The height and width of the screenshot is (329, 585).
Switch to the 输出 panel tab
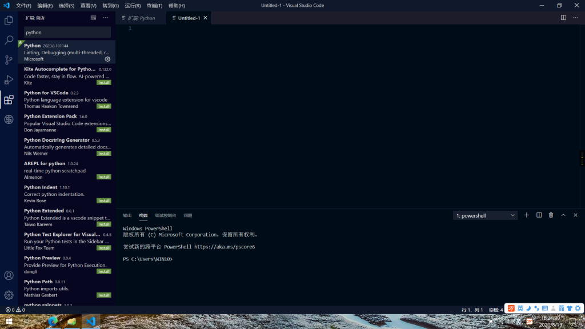pyautogui.click(x=127, y=215)
